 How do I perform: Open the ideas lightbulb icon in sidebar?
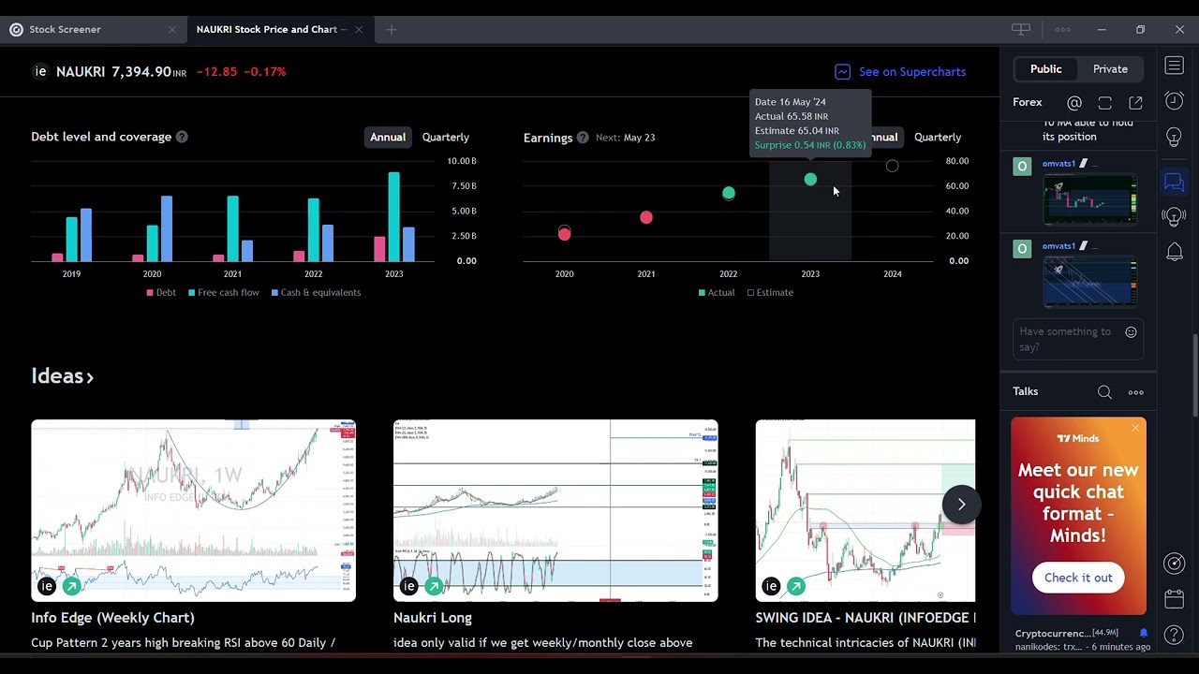tap(1174, 137)
